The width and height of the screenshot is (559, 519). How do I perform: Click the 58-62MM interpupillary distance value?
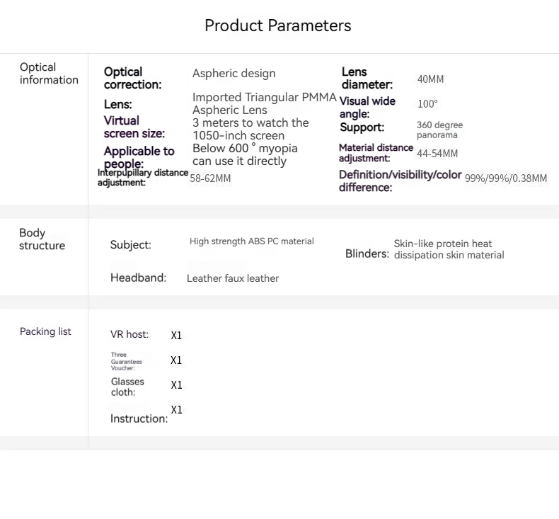point(210,178)
